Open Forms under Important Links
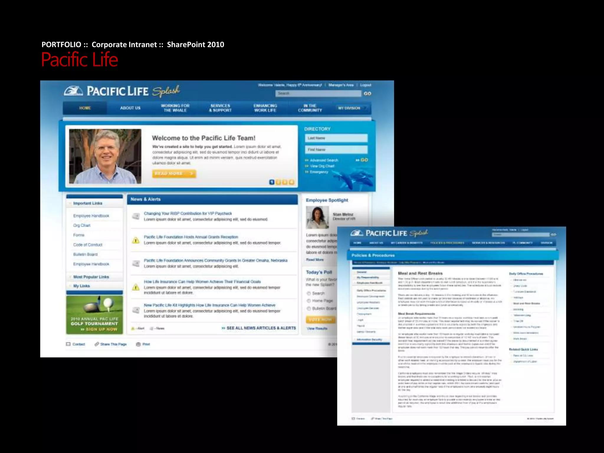 click(x=79, y=235)
